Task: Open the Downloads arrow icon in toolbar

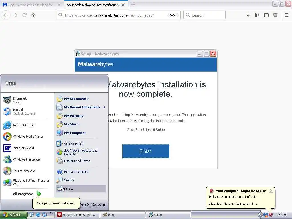Action: pos(248,15)
